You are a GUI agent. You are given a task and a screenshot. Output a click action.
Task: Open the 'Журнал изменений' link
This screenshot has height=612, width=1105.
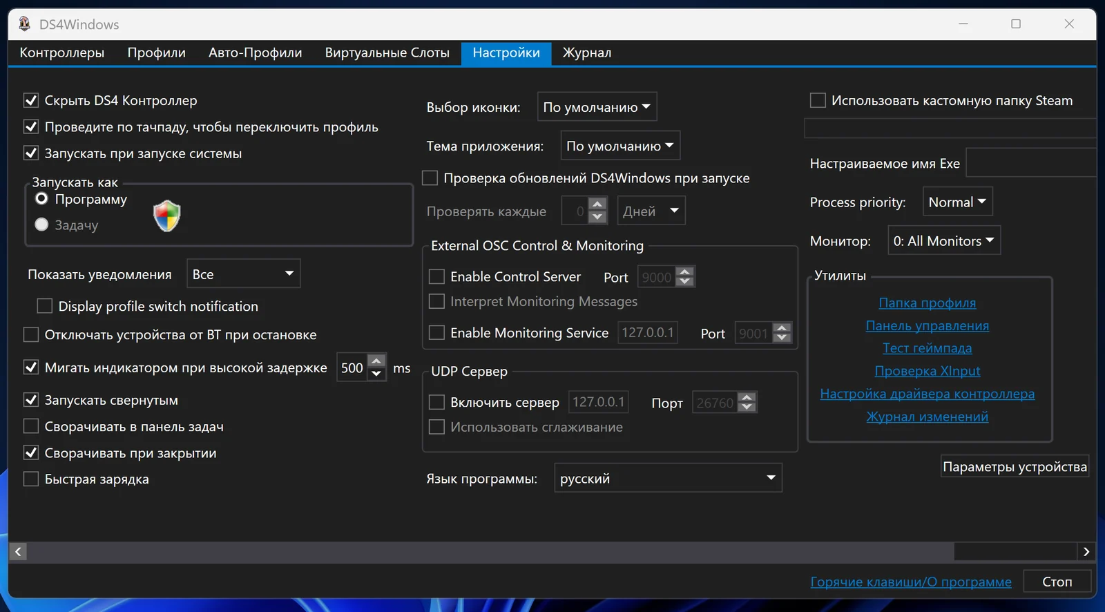[928, 417]
